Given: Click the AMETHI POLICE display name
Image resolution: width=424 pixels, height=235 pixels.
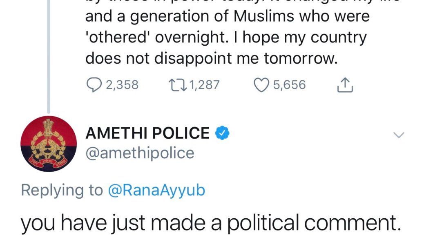Looking at the screenshot, I should click(x=147, y=133).
